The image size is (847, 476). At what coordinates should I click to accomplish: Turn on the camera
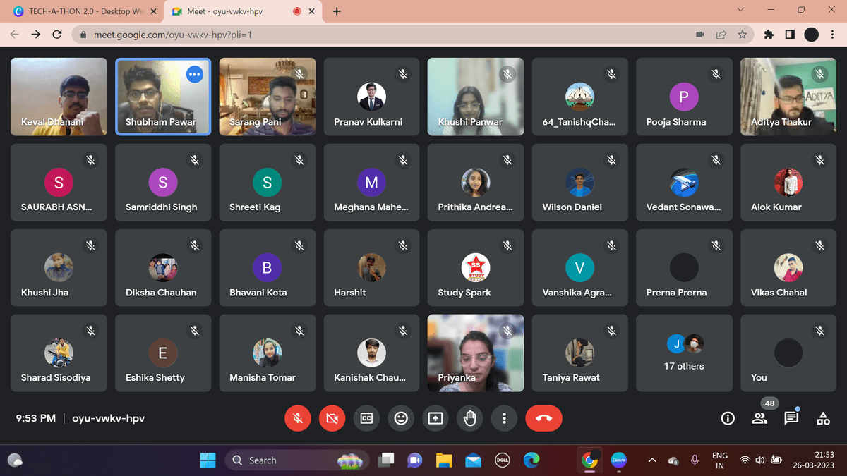pos(332,418)
